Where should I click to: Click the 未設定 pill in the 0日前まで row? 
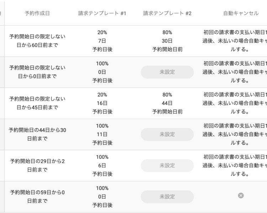pyautogui.click(x=167, y=72)
